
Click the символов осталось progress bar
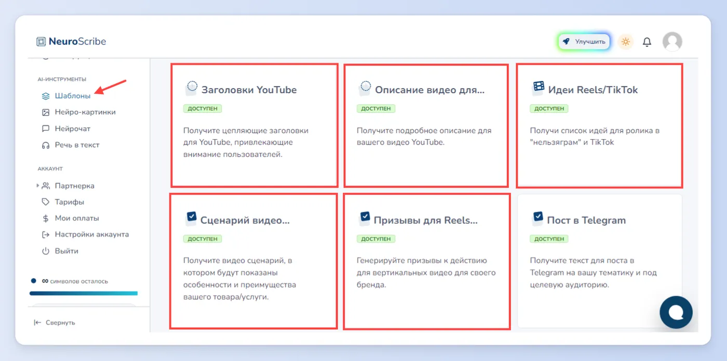click(x=84, y=293)
